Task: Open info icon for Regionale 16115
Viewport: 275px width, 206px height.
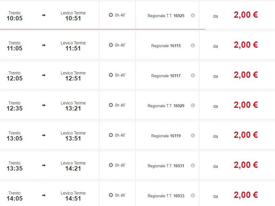Action: (193, 45)
